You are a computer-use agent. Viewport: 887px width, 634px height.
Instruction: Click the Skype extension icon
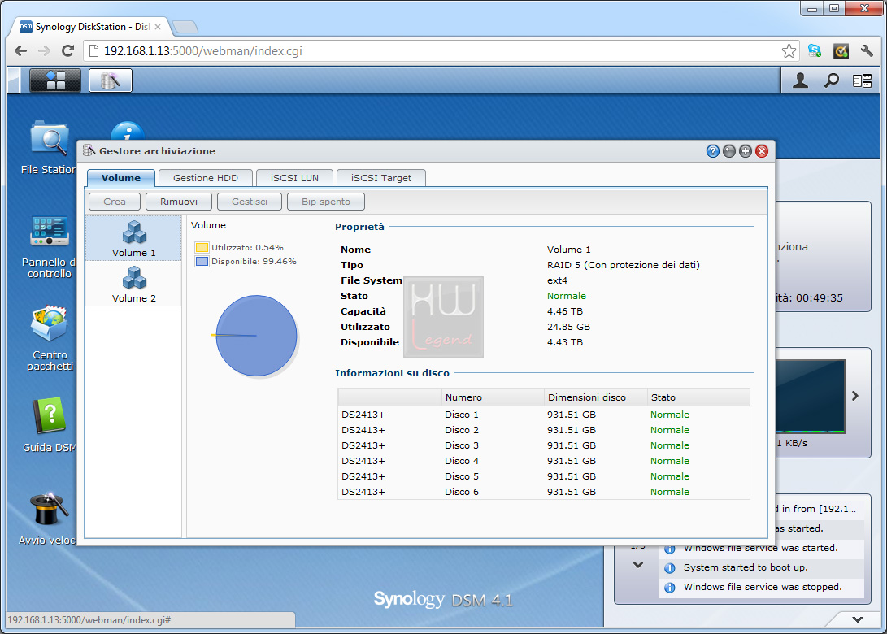pos(814,51)
